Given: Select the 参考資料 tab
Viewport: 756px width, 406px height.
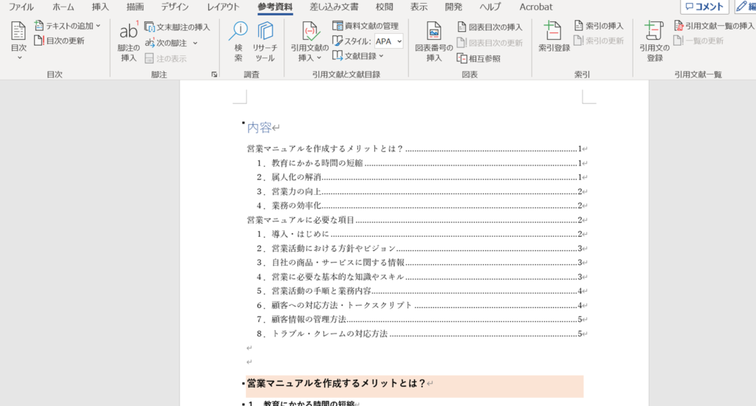Looking at the screenshot, I should tap(275, 7).
